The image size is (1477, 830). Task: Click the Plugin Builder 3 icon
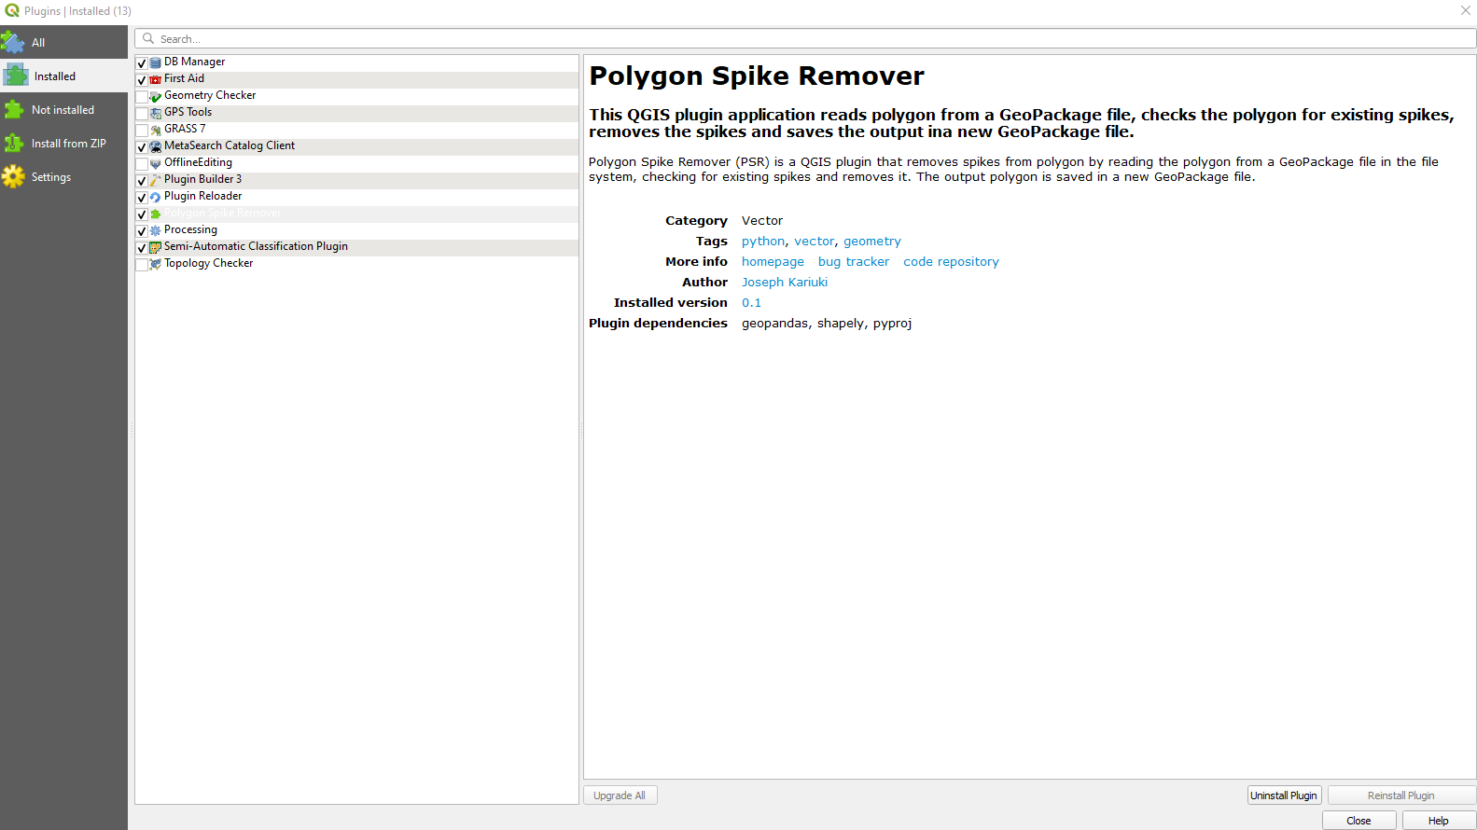click(x=156, y=180)
